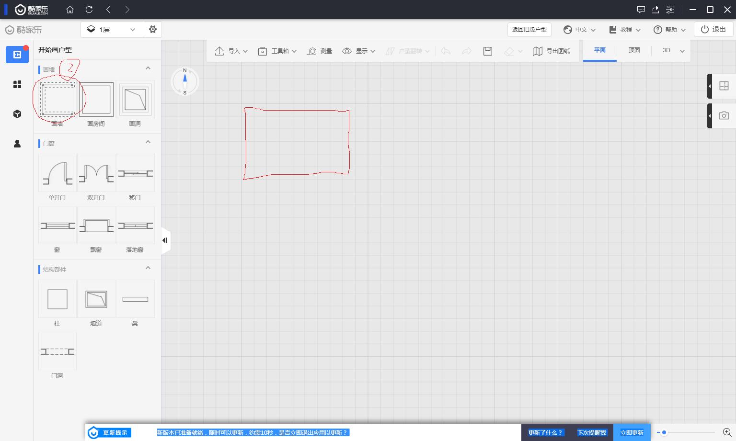Click the zoom slider handle
736x441 pixels.
[664, 432]
